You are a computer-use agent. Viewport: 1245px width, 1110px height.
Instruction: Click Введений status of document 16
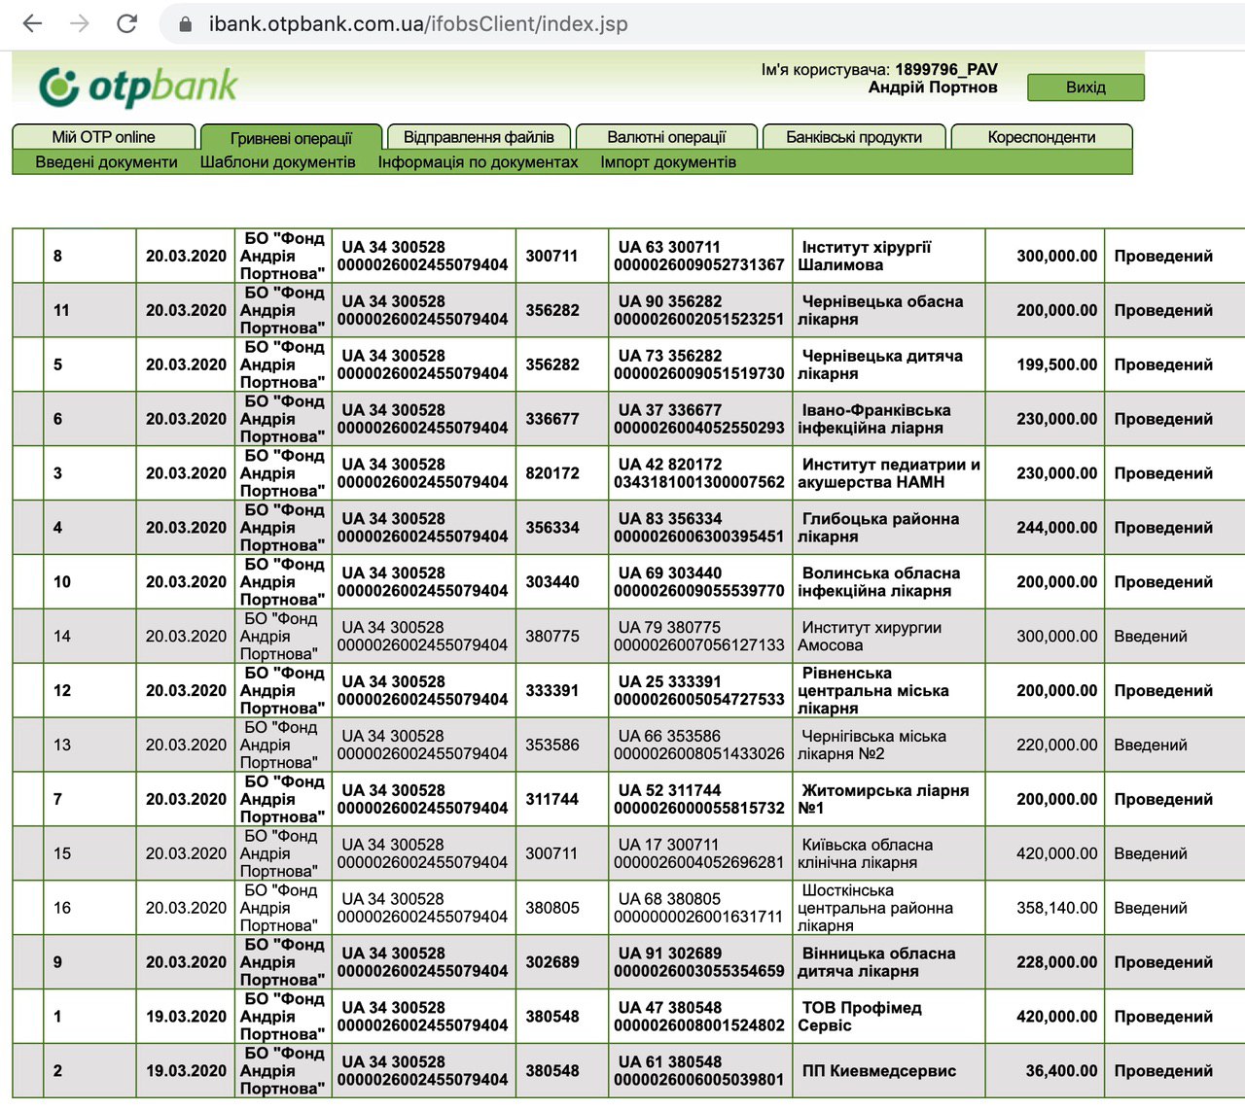1151,909
